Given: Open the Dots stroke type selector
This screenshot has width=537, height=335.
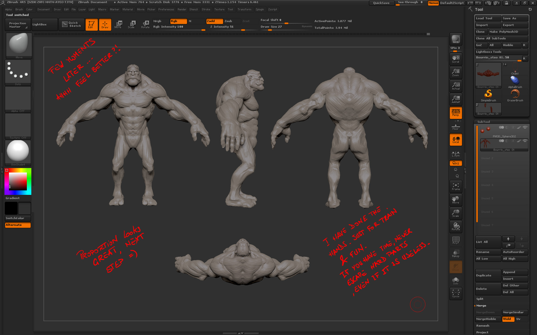Looking at the screenshot, I should 18,72.
